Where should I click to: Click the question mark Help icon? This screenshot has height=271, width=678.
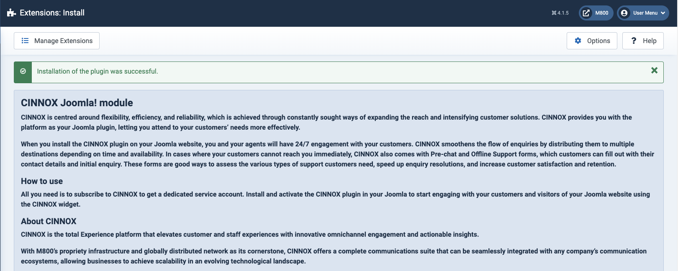tap(634, 41)
